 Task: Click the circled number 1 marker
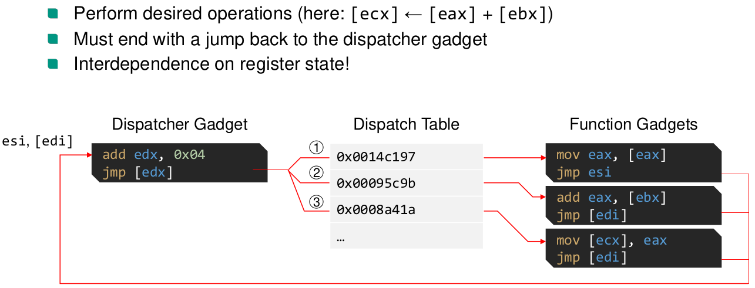click(x=317, y=147)
